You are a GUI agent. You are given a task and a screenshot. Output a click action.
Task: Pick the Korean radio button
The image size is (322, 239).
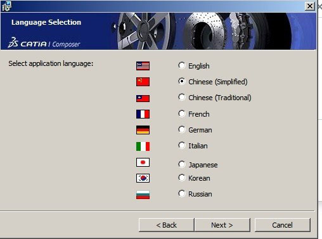(182, 178)
